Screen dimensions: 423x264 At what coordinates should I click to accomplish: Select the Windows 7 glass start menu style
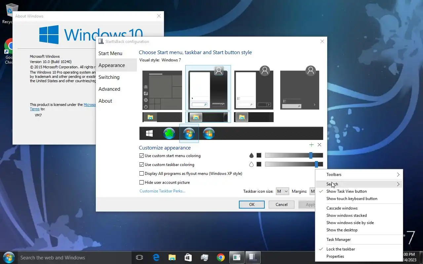pyautogui.click(x=208, y=88)
